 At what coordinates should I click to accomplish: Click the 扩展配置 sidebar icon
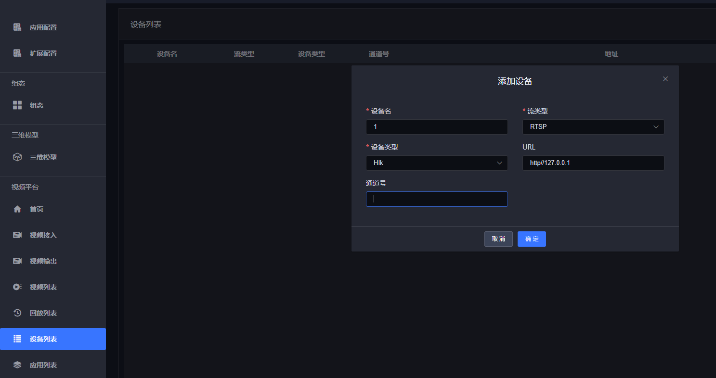point(17,53)
